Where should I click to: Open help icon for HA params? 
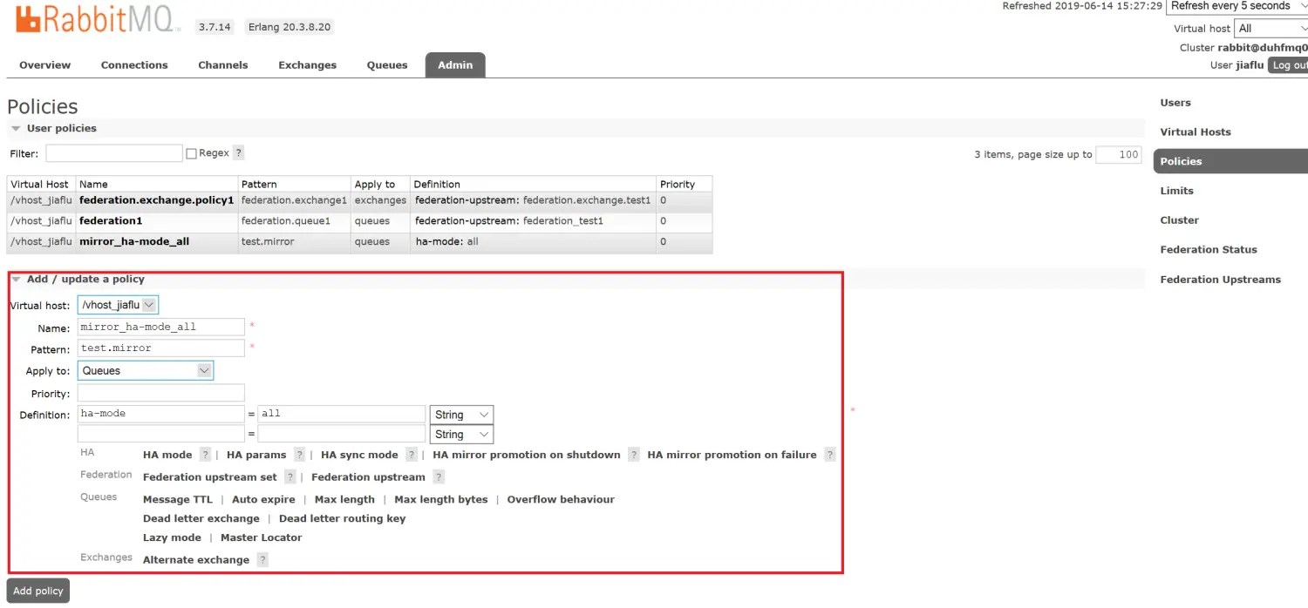coord(299,455)
